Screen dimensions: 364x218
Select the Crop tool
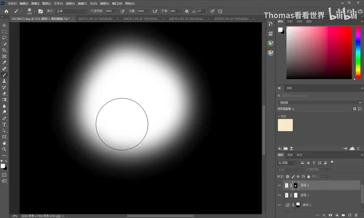(4, 50)
